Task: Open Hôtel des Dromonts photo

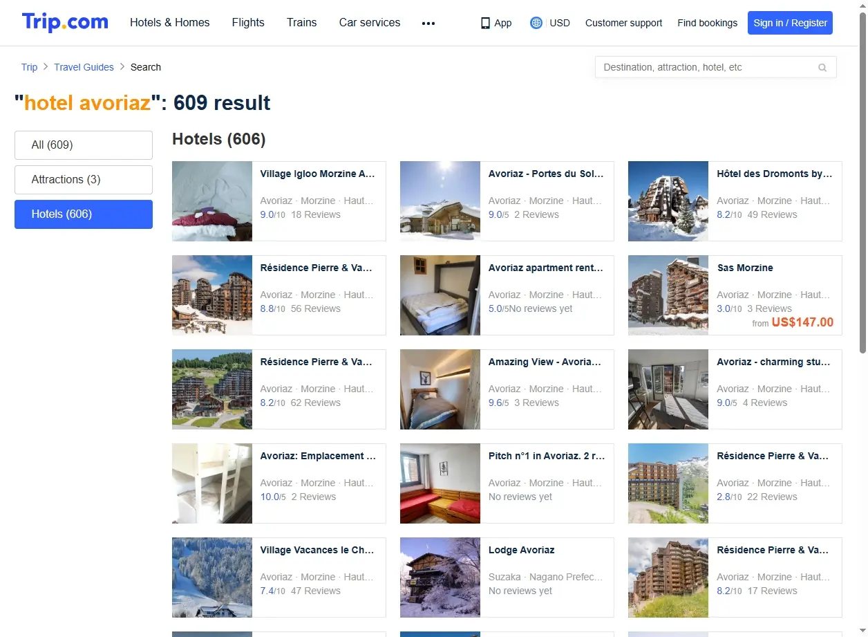Action: click(668, 201)
